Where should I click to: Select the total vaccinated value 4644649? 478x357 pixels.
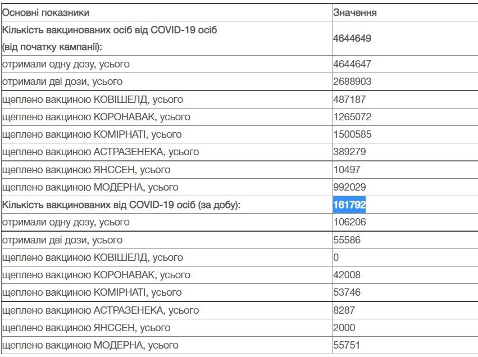pos(352,39)
